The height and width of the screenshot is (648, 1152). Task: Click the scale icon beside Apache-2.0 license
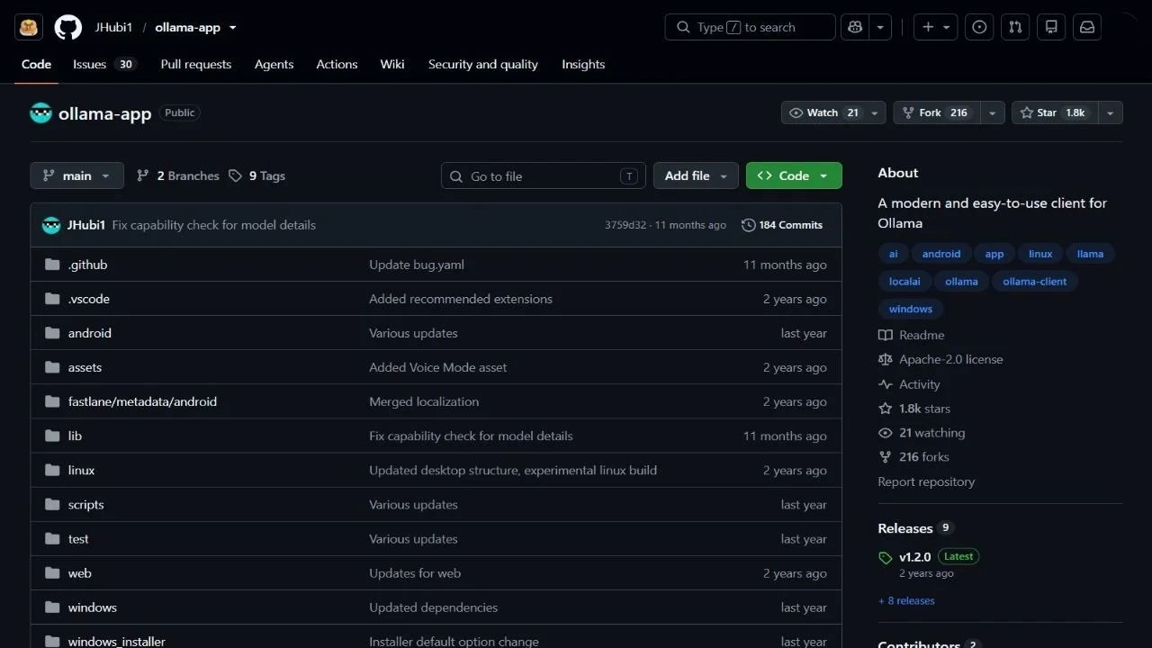pyautogui.click(x=886, y=359)
